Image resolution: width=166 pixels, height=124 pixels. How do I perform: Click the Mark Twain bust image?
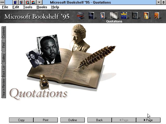(80, 38)
